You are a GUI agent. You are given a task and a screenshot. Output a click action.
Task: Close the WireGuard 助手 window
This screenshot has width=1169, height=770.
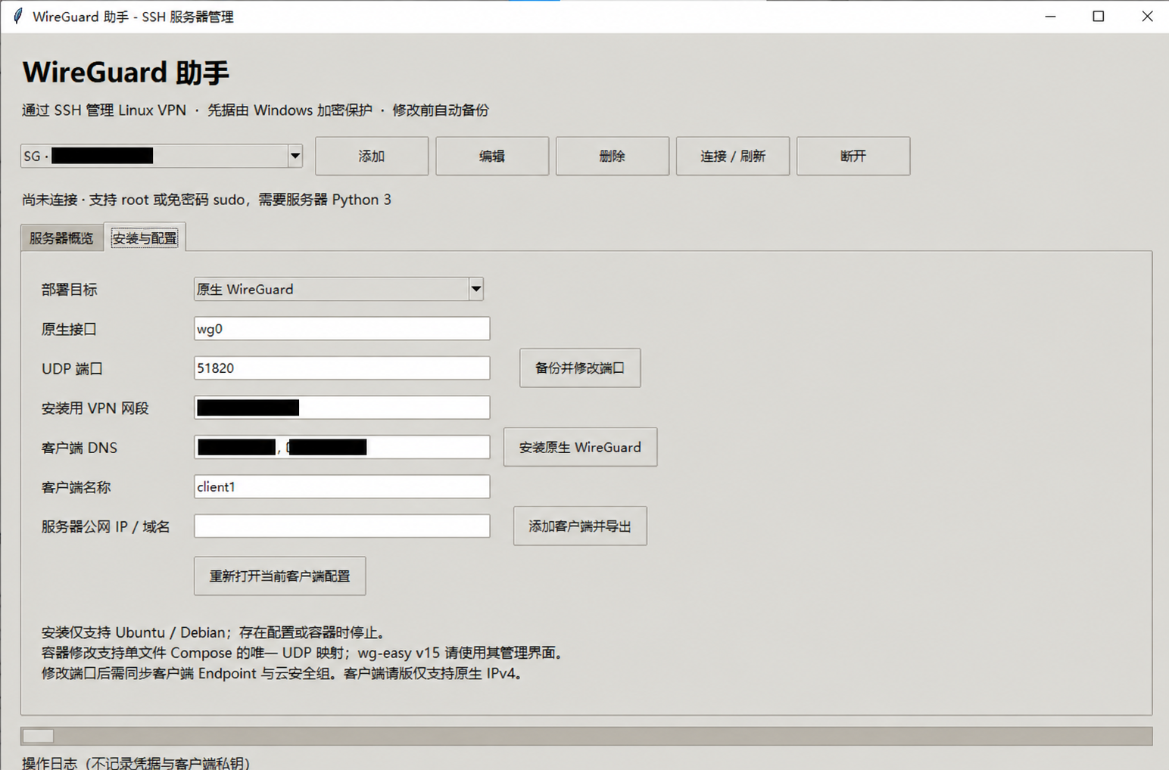coord(1147,16)
